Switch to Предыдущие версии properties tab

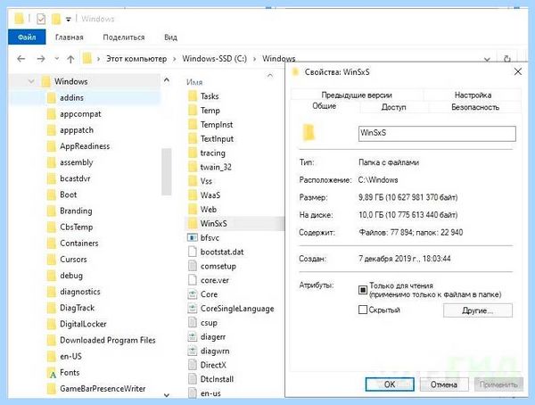(357, 95)
